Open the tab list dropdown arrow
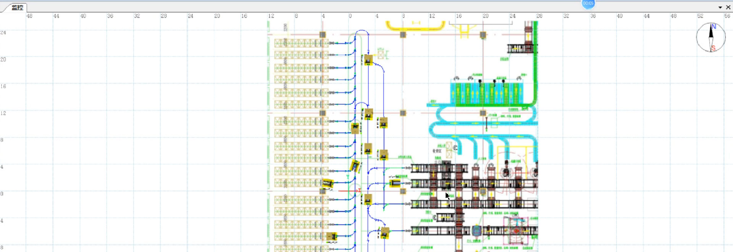The height and width of the screenshot is (252, 733). 720,8
